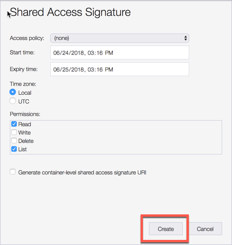Image resolution: width=232 pixels, height=245 pixels.
Task: Uncheck the Read permission checkbox
Action: (14, 124)
